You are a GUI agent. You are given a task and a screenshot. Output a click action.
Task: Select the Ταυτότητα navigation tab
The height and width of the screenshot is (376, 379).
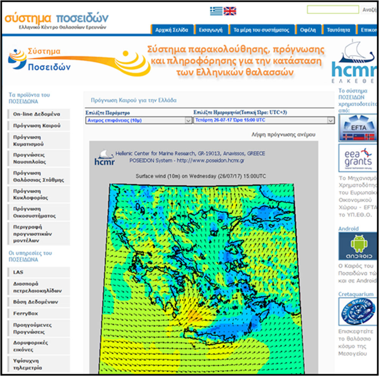[x=338, y=30]
